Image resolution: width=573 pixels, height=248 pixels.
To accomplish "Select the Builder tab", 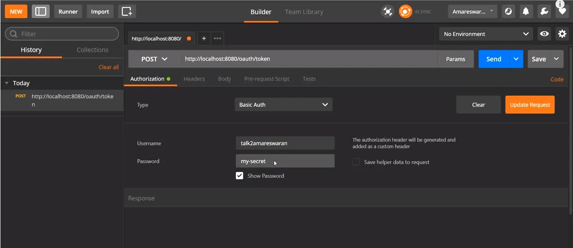I will click(x=261, y=12).
